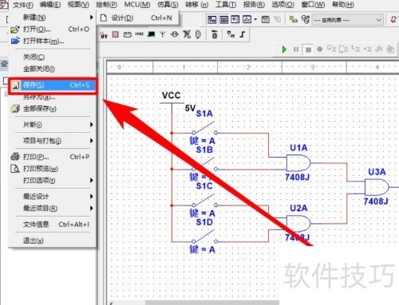Place an NI component icon

click(x=187, y=34)
